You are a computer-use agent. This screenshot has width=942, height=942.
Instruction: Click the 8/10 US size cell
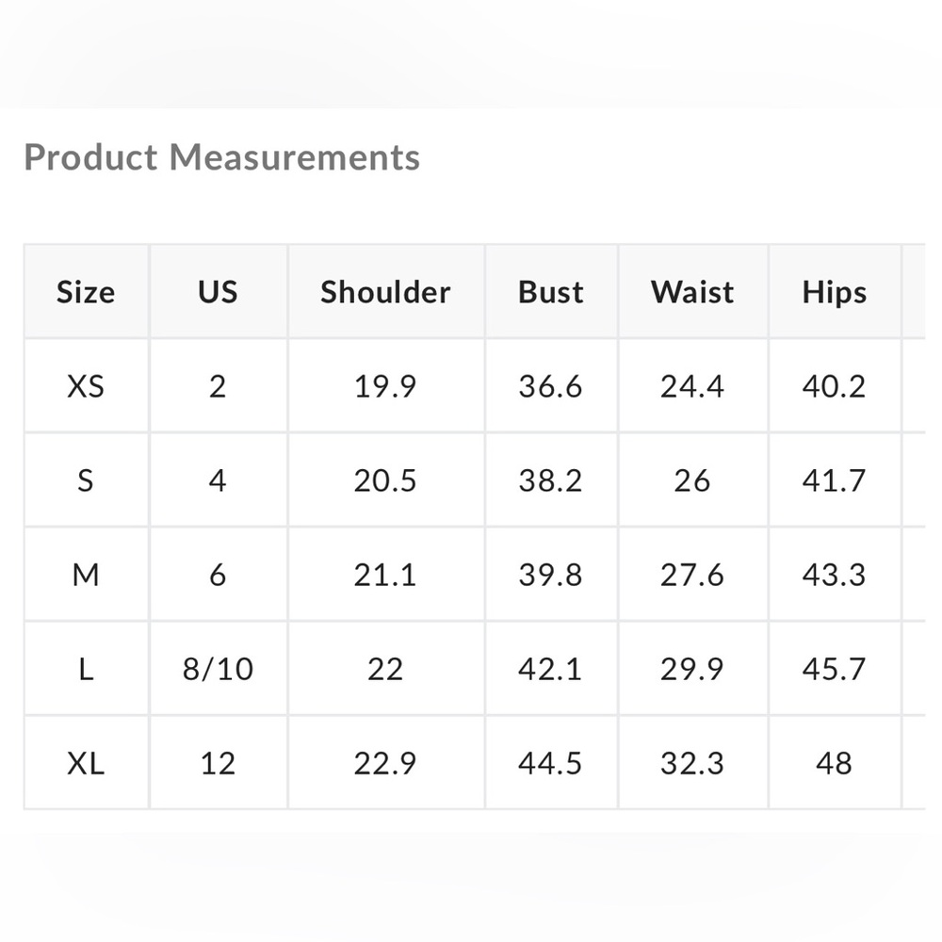click(219, 669)
